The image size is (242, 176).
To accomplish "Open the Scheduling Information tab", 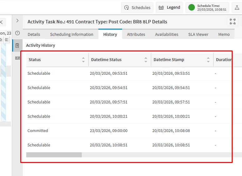I will click(72, 34).
